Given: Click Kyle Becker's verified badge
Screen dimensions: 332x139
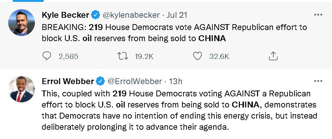Looking at the screenshot, I should click(x=95, y=15).
